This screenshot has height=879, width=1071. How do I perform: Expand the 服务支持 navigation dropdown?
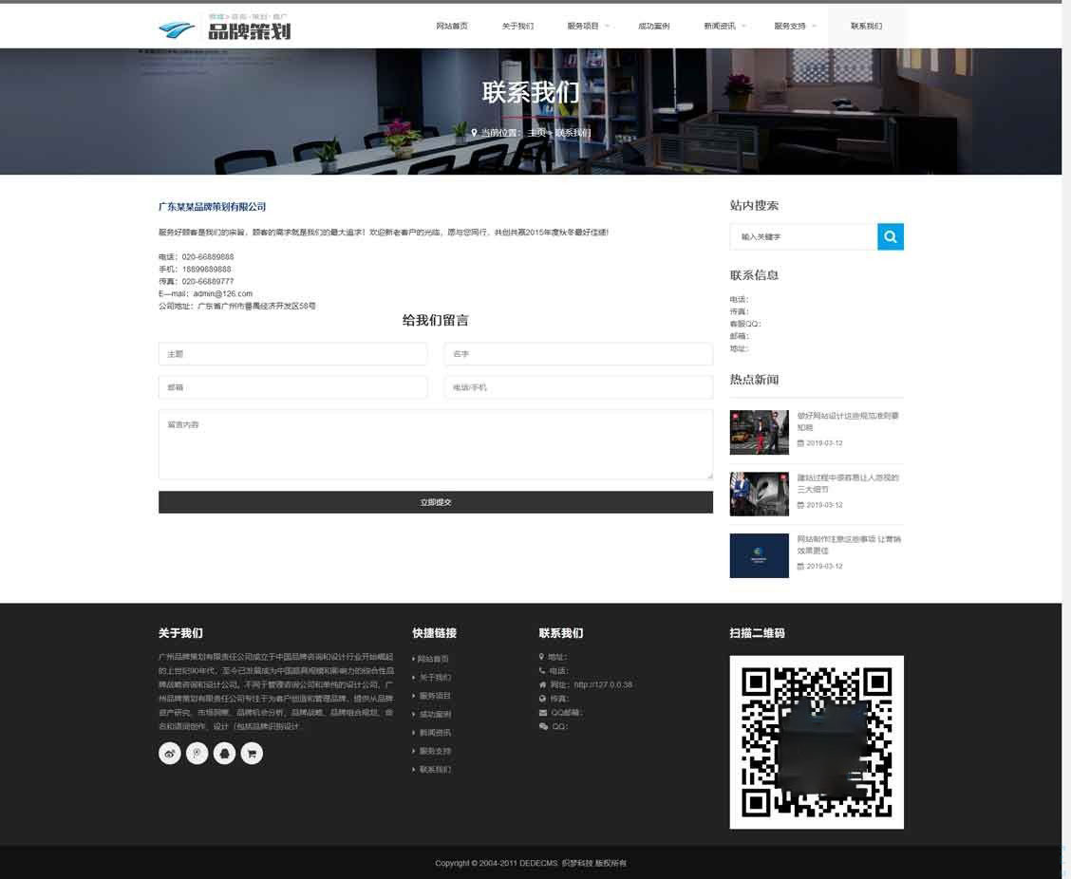(789, 26)
